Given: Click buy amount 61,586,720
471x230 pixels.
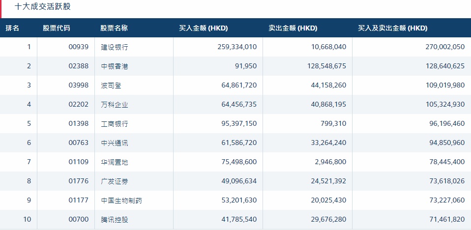Looking at the screenshot, I should coord(239,143).
